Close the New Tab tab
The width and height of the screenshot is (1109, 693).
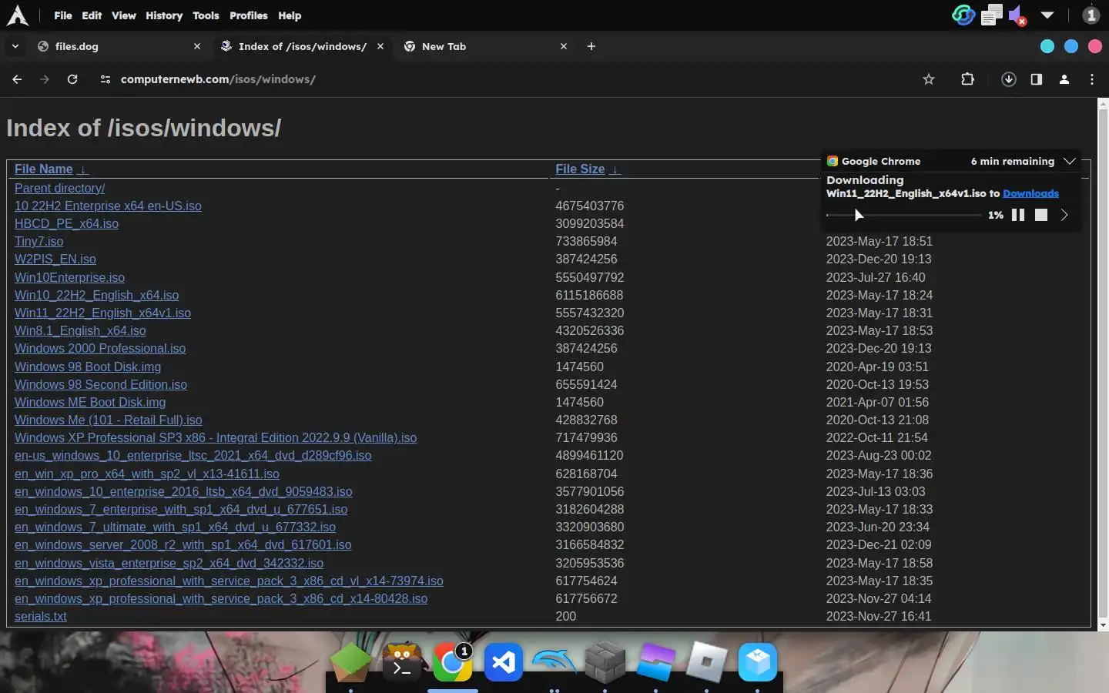pos(564,46)
